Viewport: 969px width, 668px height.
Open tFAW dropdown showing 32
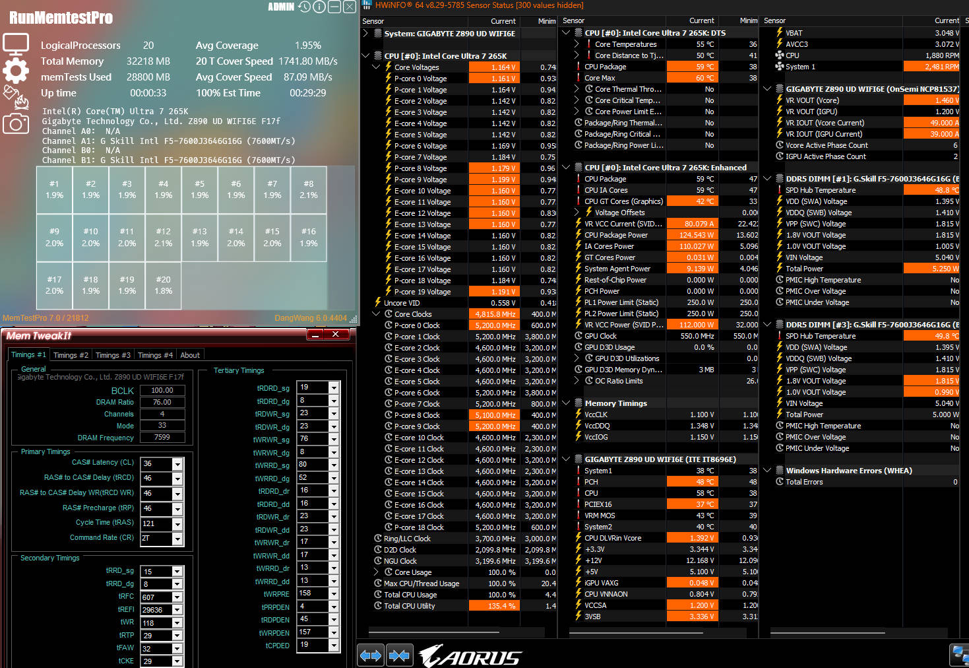pyautogui.click(x=177, y=648)
